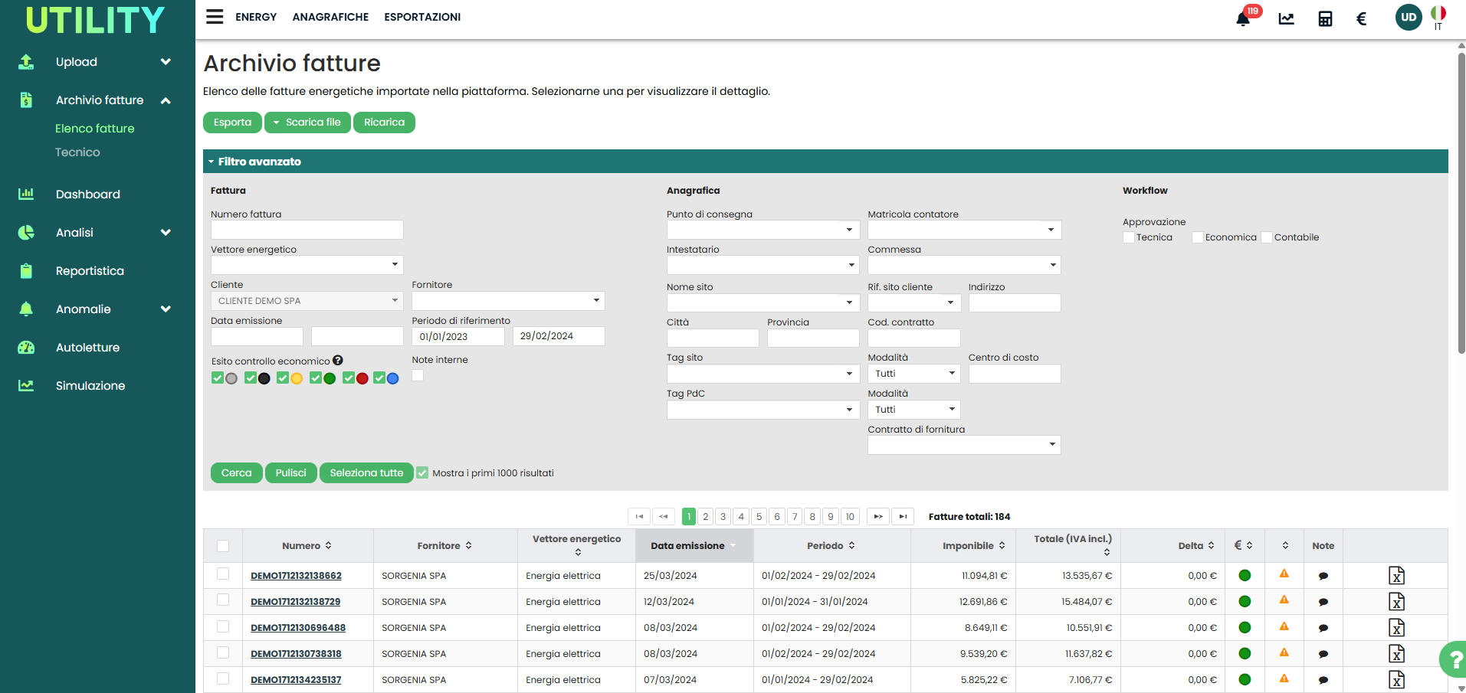1466x693 pixels.
Task: Open the calculator icon in top bar
Action: point(1325,19)
